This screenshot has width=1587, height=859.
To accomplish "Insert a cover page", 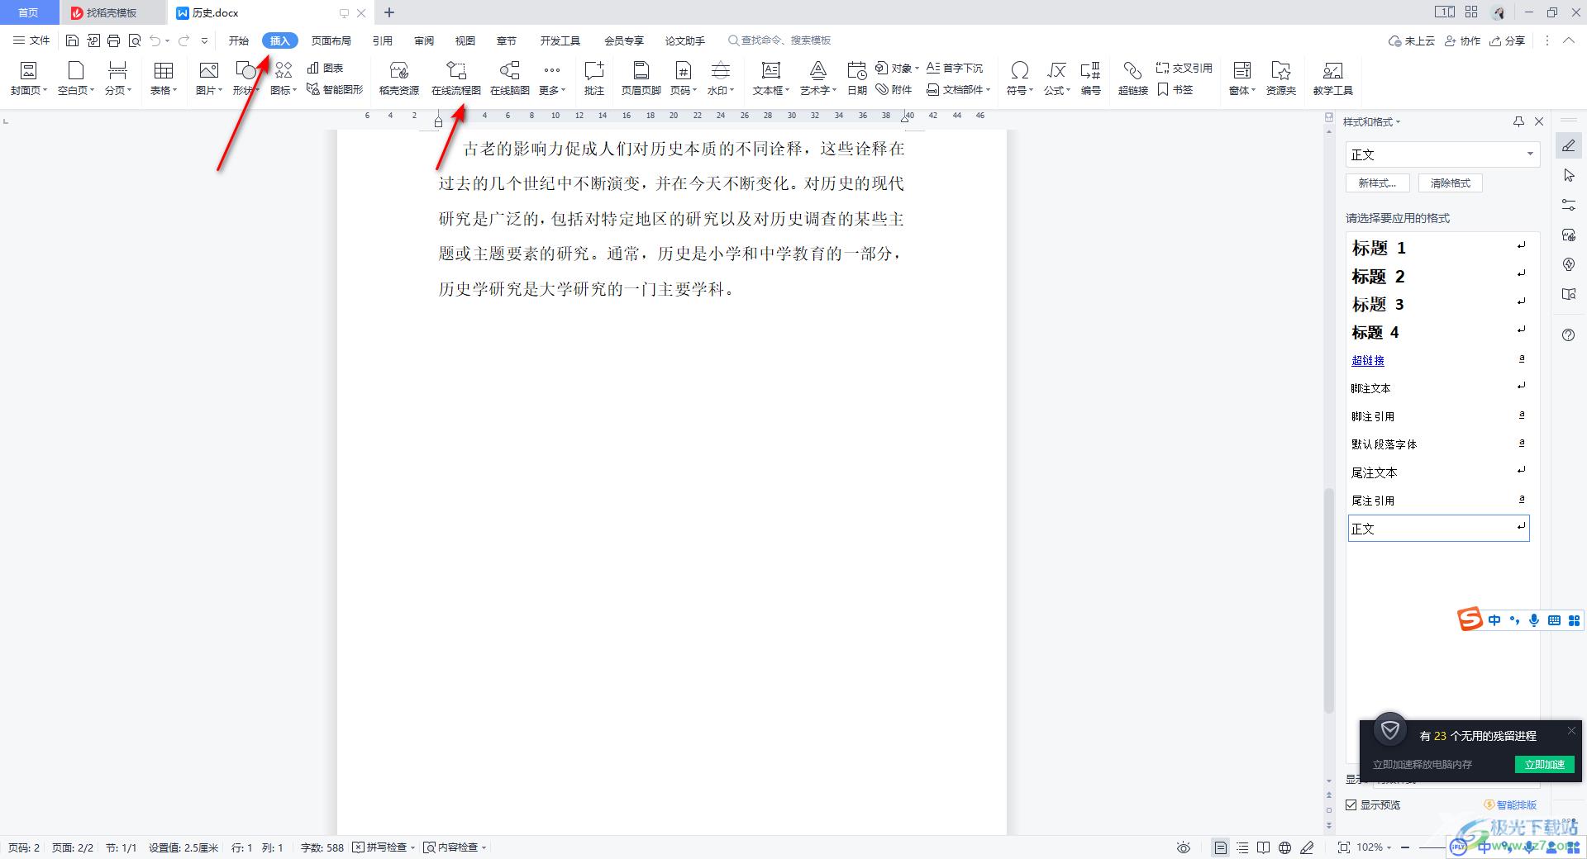I will (x=28, y=78).
